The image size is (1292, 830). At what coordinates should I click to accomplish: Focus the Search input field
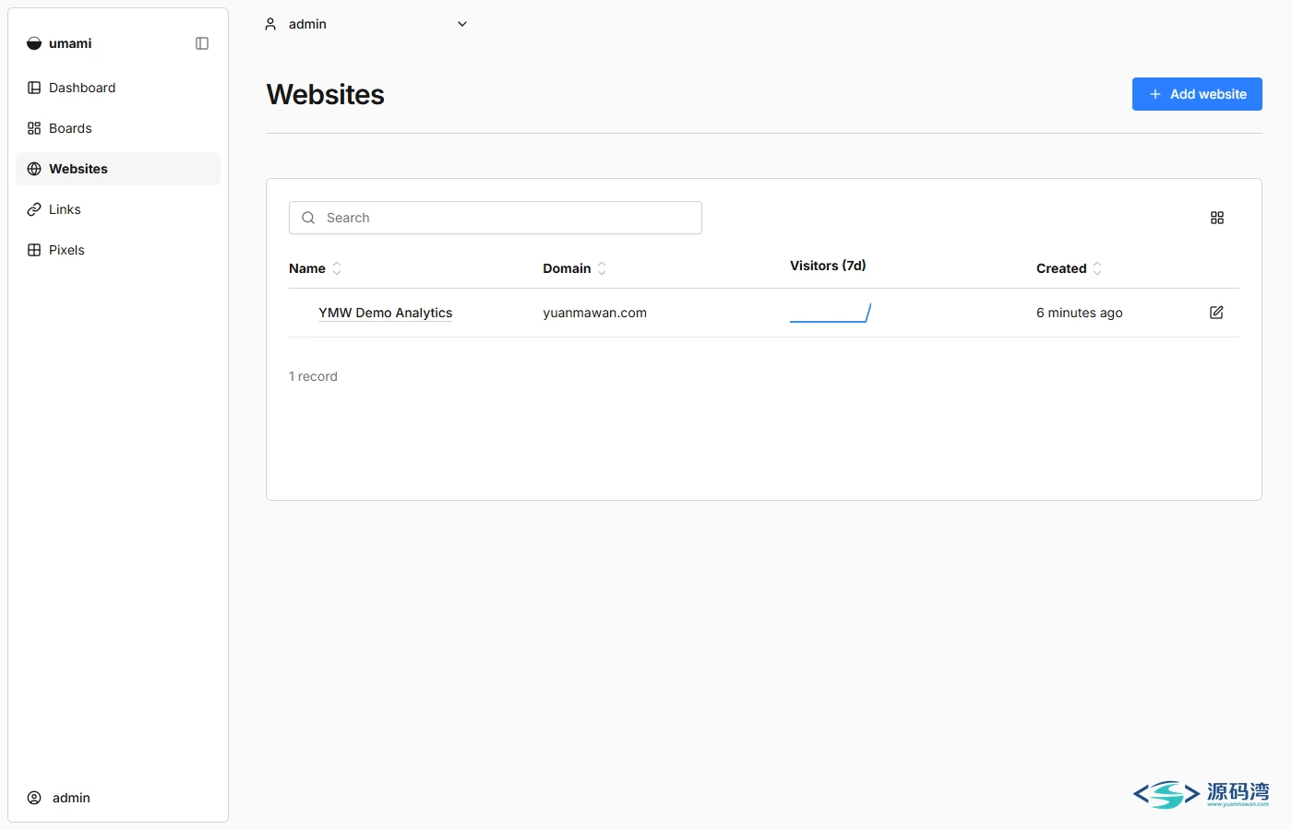496,218
